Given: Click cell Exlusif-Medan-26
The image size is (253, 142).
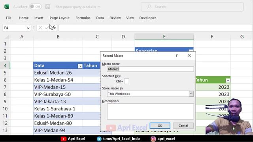Looking at the screenshot, I should coord(58,73).
